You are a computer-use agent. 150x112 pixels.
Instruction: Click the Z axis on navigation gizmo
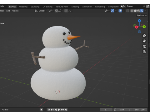[139, 21]
